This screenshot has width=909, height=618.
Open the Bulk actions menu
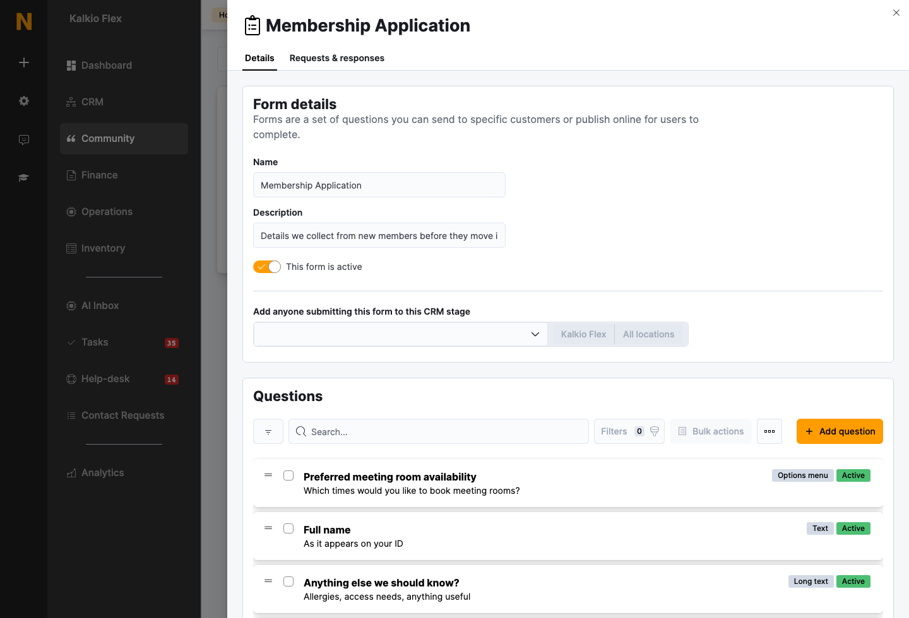(x=711, y=431)
